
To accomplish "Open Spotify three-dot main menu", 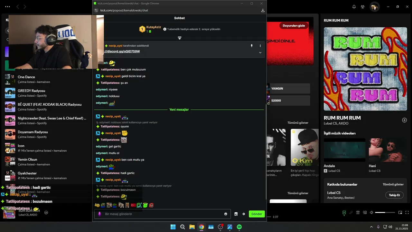I will [7, 6].
